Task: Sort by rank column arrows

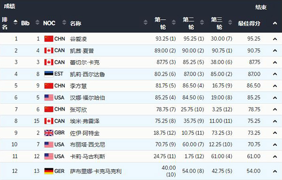Action: [x=16, y=23]
